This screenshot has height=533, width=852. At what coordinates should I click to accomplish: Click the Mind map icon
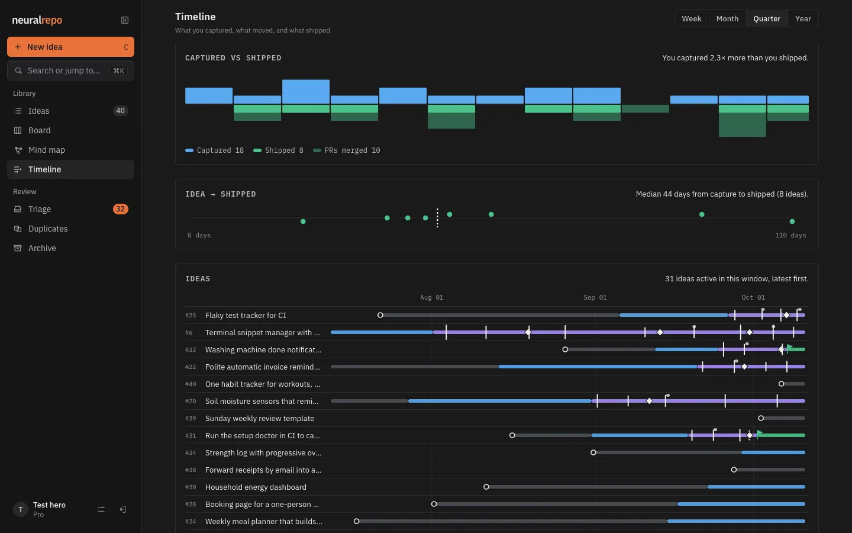[x=18, y=150]
